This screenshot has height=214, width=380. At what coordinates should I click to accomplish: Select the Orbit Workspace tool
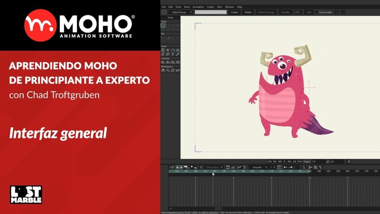coord(178,70)
